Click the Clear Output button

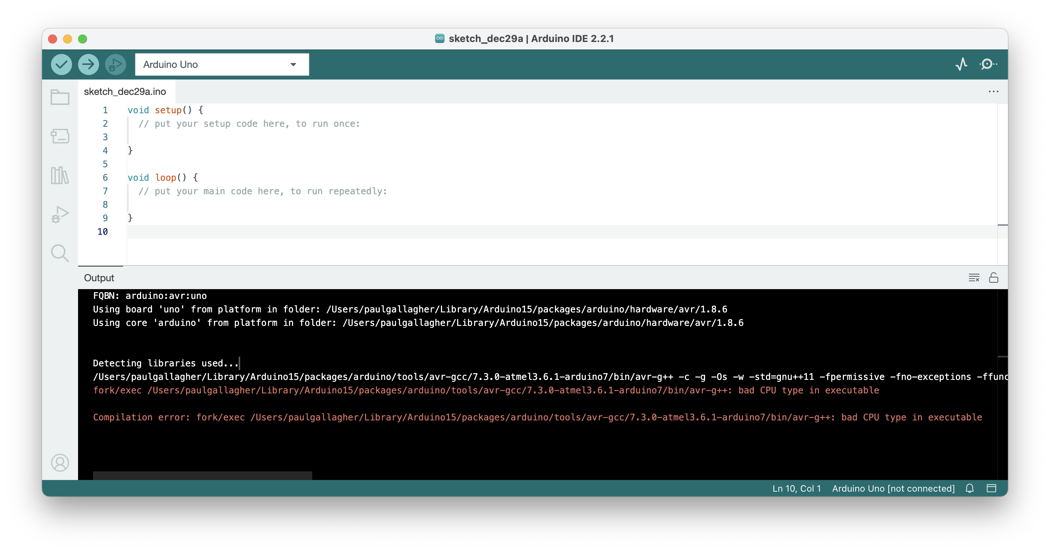[974, 278]
